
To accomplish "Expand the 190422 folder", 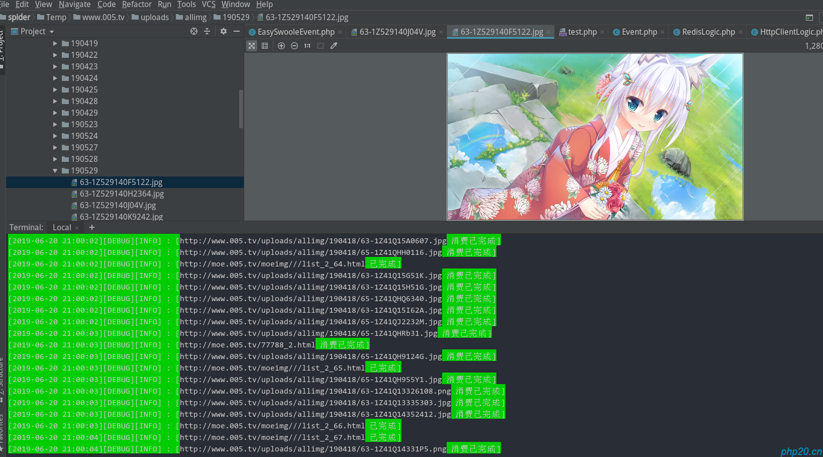I will point(55,55).
